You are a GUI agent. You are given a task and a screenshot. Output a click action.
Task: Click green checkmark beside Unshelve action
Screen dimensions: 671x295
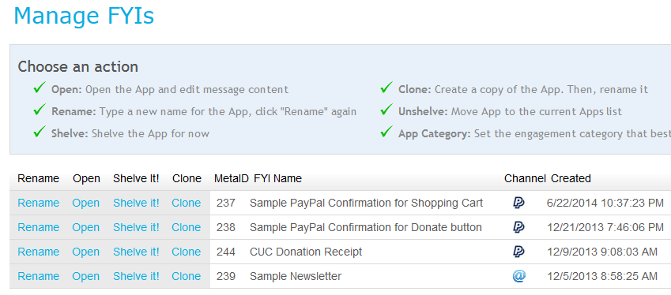386,110
